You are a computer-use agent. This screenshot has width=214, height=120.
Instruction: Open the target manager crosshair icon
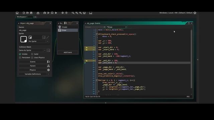195,13
